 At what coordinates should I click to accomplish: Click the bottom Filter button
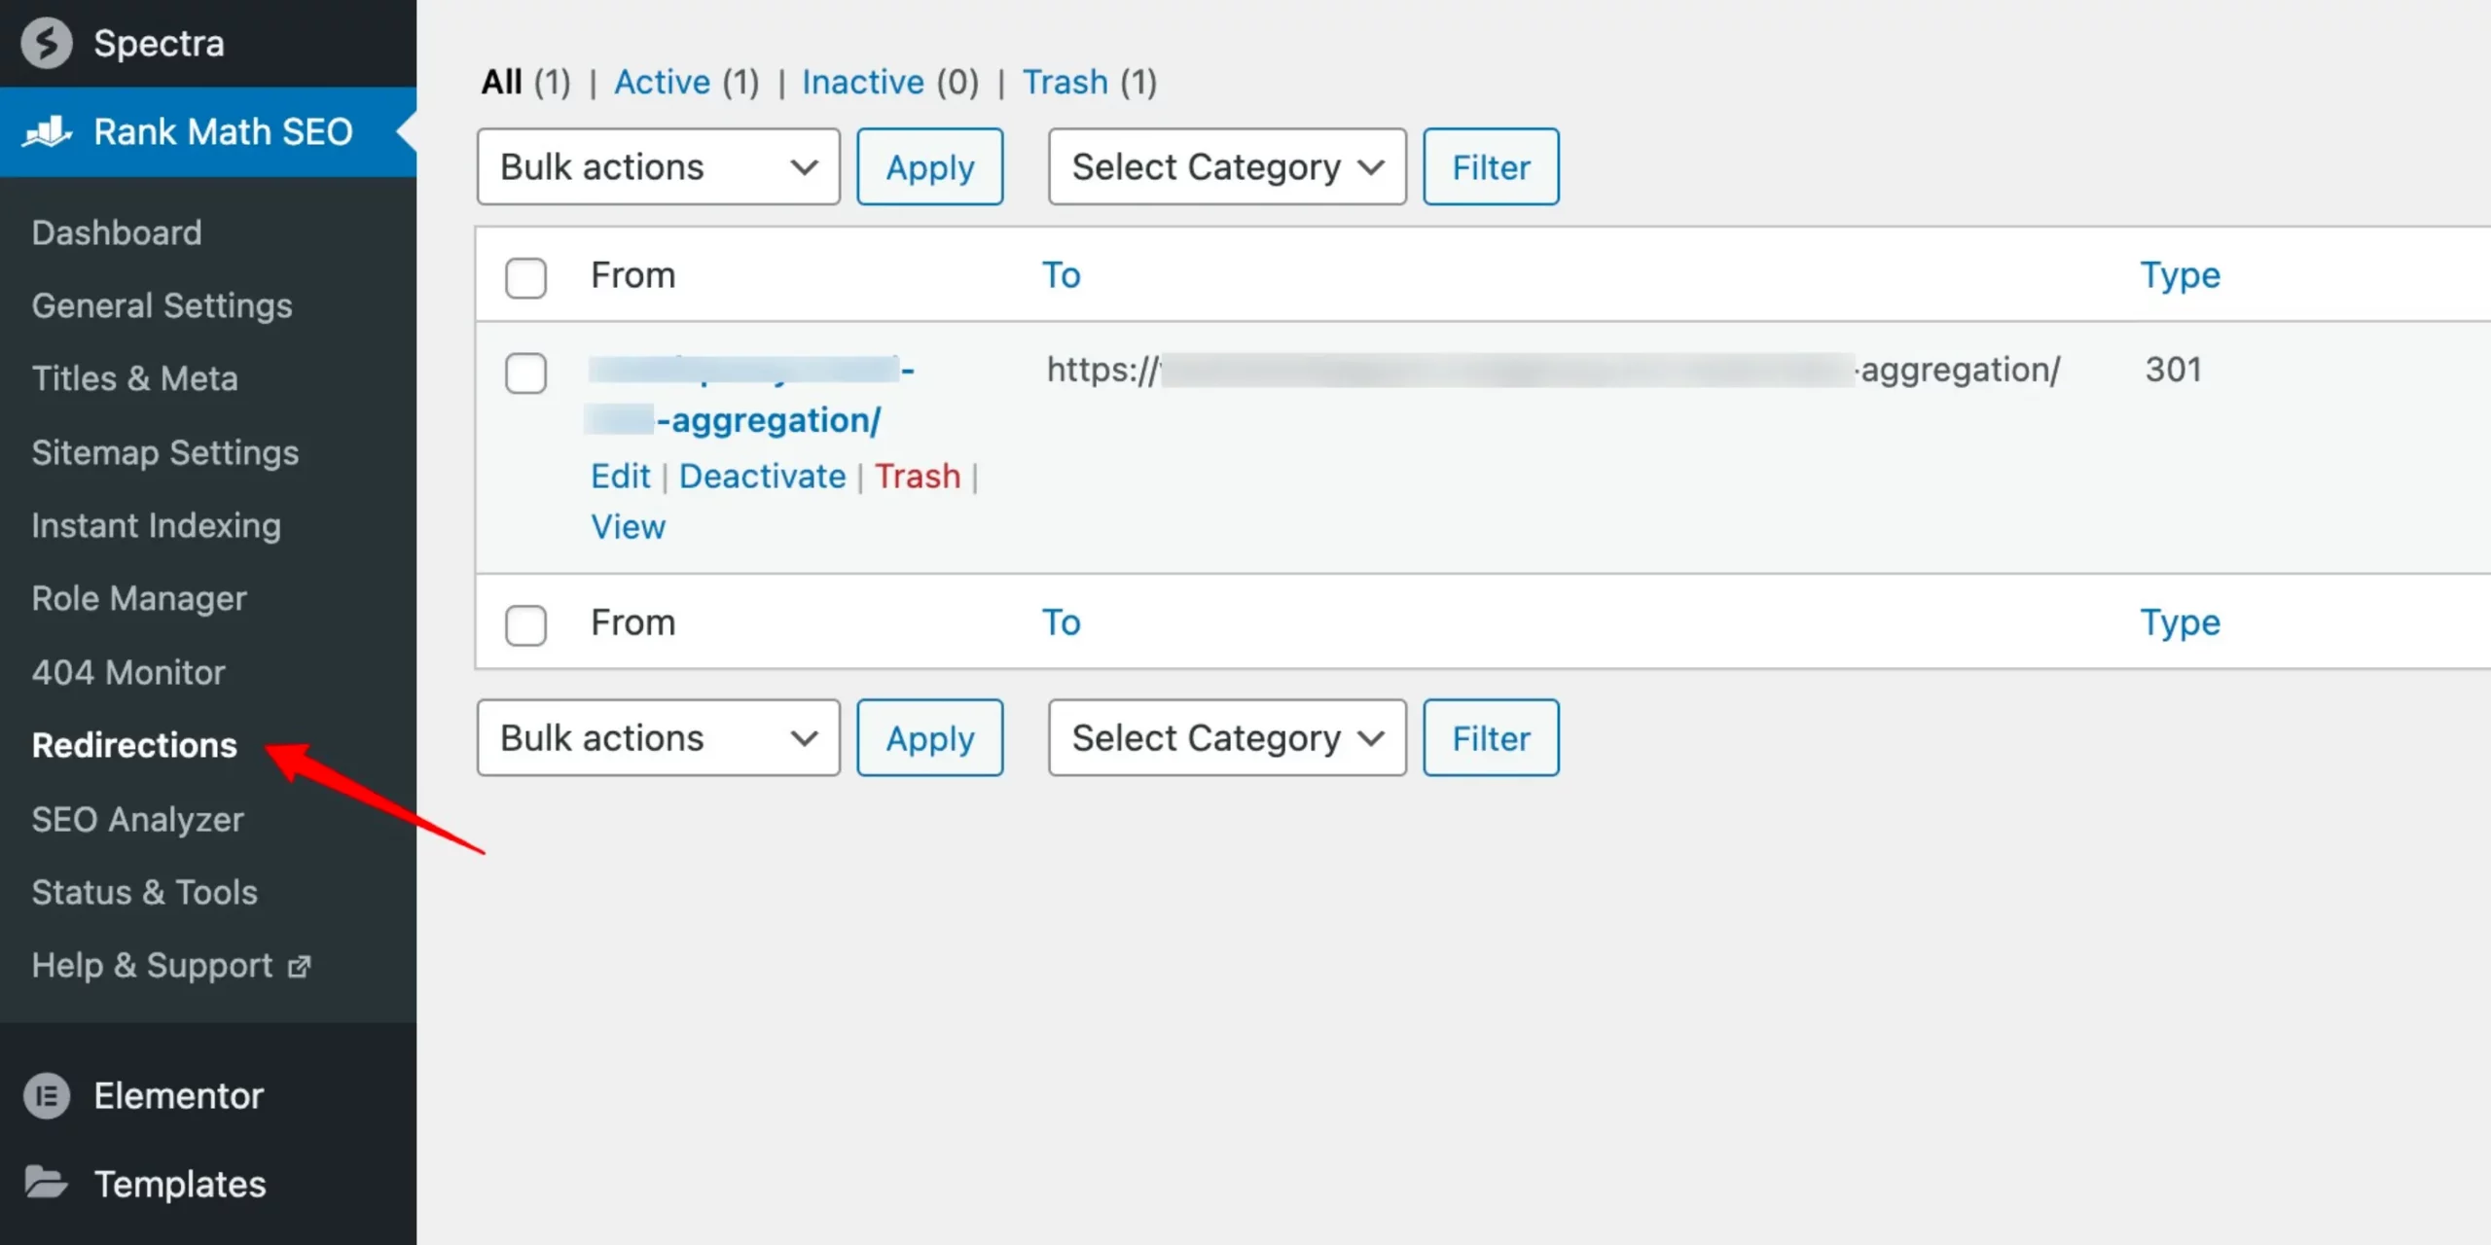(x=1491, y=738)
